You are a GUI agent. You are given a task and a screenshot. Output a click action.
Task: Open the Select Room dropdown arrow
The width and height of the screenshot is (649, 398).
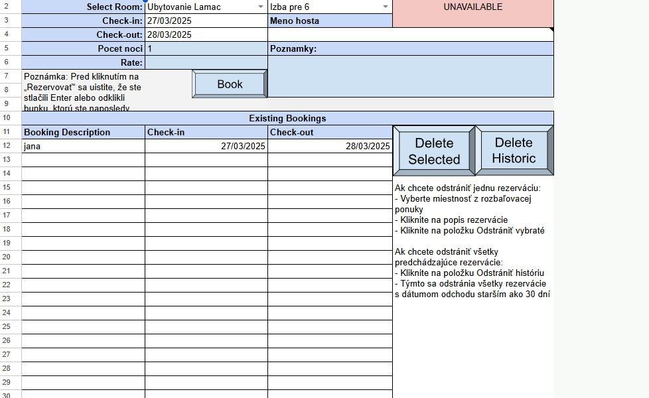[x=260, y=7]
